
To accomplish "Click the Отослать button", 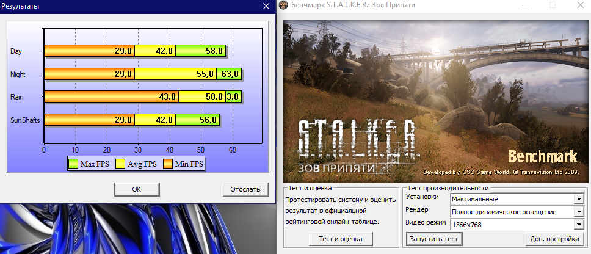I will click(x=245, y=189).
